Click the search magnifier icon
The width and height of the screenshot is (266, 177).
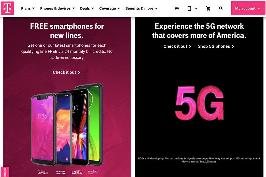click(x=221, y=8)
